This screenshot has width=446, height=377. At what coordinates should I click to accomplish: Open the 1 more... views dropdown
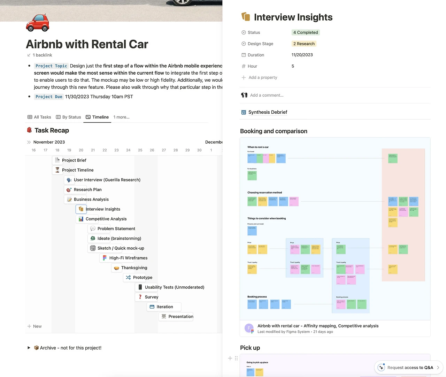click(122, 117)
